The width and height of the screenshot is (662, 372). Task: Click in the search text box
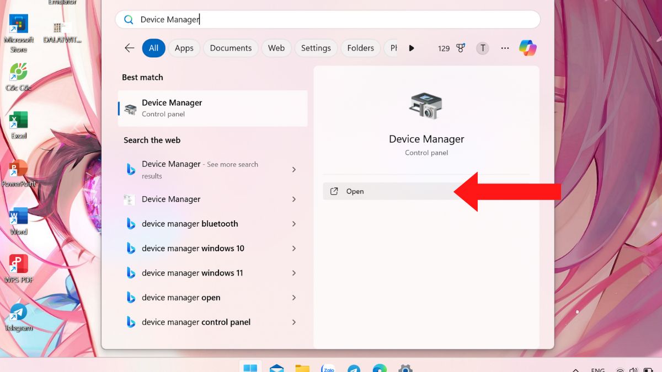[x=328, y=19]
